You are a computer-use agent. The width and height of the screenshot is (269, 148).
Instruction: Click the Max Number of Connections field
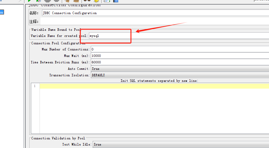coord(180,50)
